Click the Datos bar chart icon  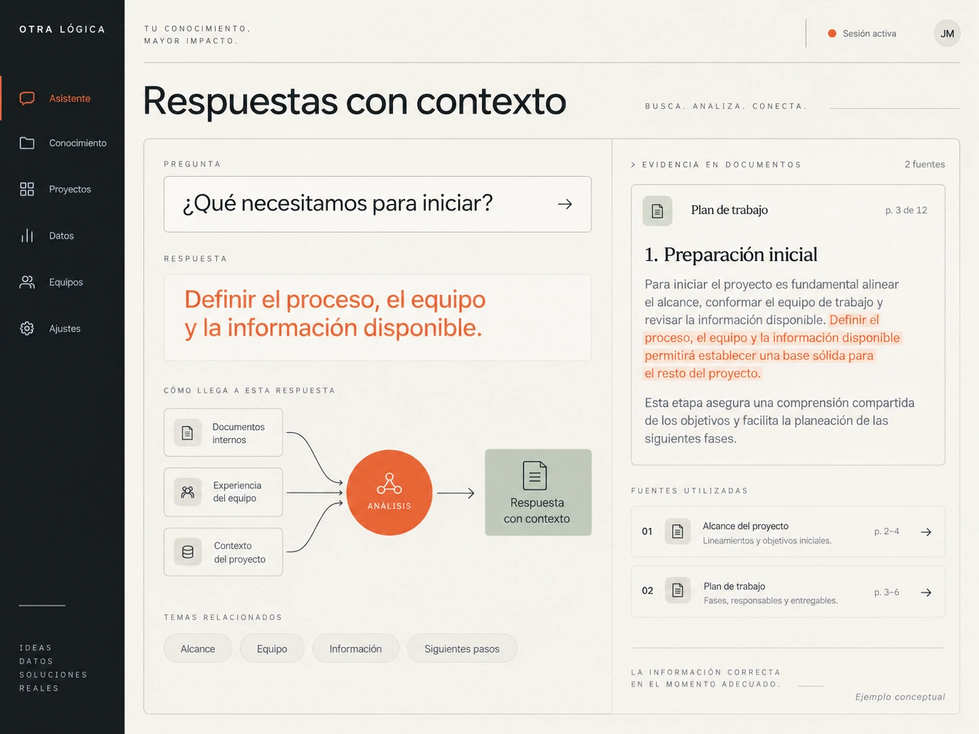27,236
